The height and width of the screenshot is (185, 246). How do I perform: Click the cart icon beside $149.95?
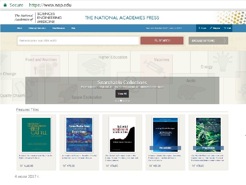(21, 166)
